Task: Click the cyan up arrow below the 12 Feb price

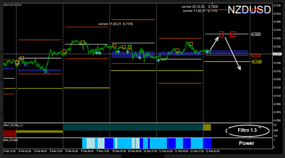Action: 207,52
